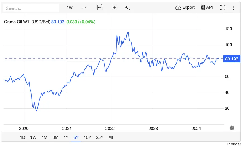Switch to 25Y time range

(x=100, y=137)
